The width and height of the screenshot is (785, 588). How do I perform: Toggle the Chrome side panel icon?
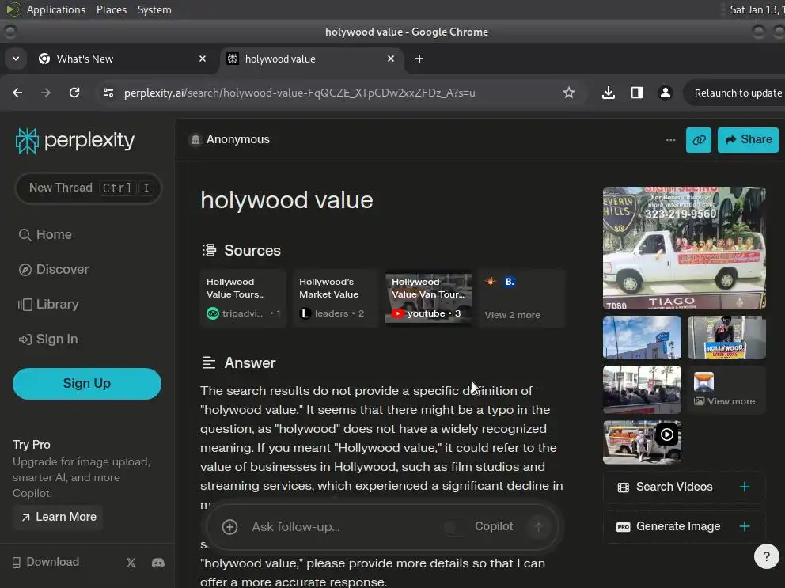(x=637, y=93)
